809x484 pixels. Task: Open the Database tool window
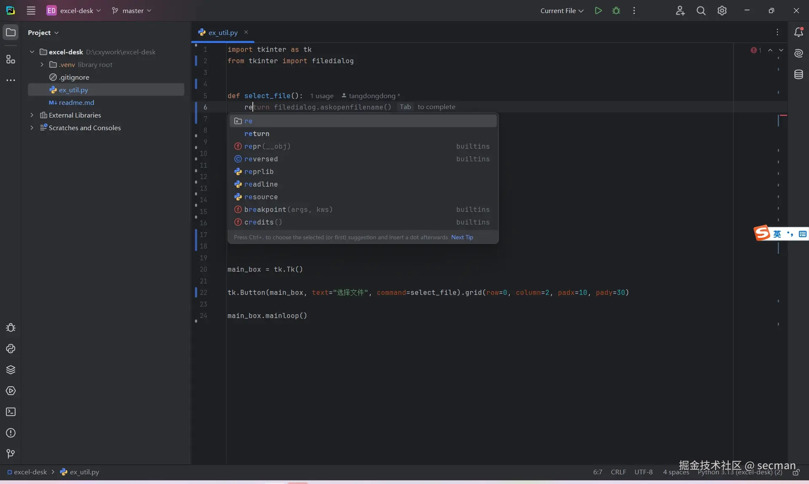798,75
